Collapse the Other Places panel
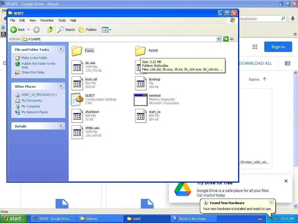This screenshot has height=223, width=298. point(61,86)
